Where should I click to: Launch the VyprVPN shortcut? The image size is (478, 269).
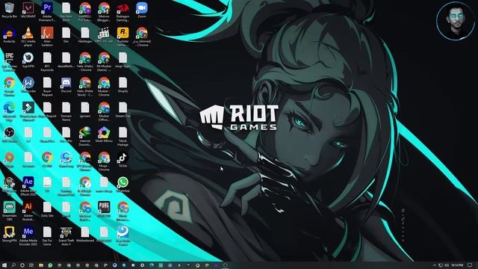tap(28, 60)
